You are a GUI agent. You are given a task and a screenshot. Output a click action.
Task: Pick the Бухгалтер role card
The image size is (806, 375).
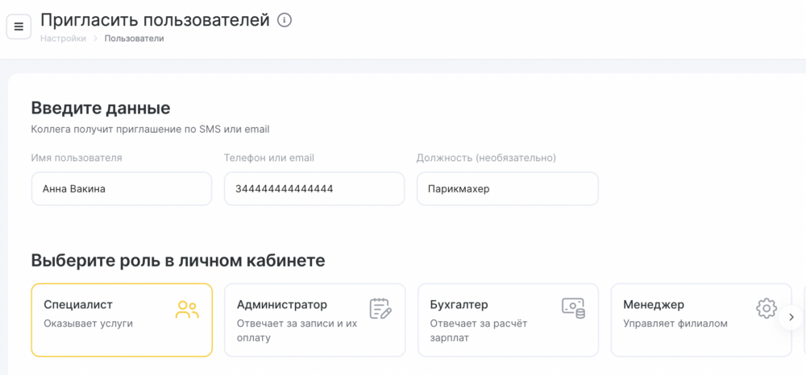pos(508,320)
